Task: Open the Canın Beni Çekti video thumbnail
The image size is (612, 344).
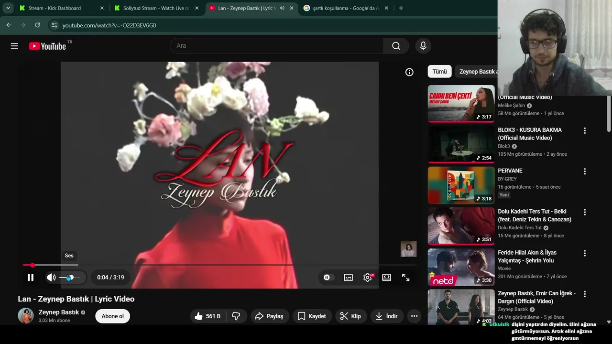Action: pos(461,104)
